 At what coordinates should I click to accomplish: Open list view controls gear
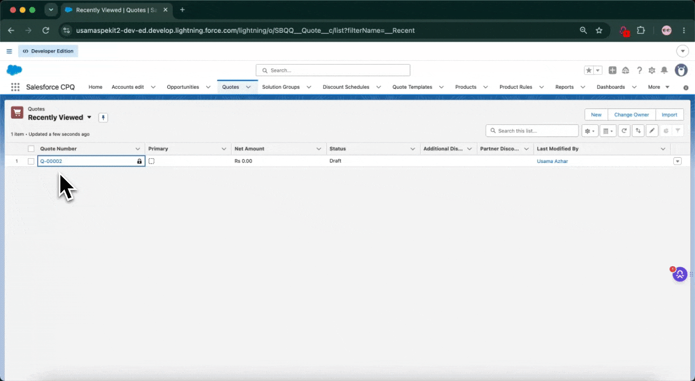tap(590, 131)
